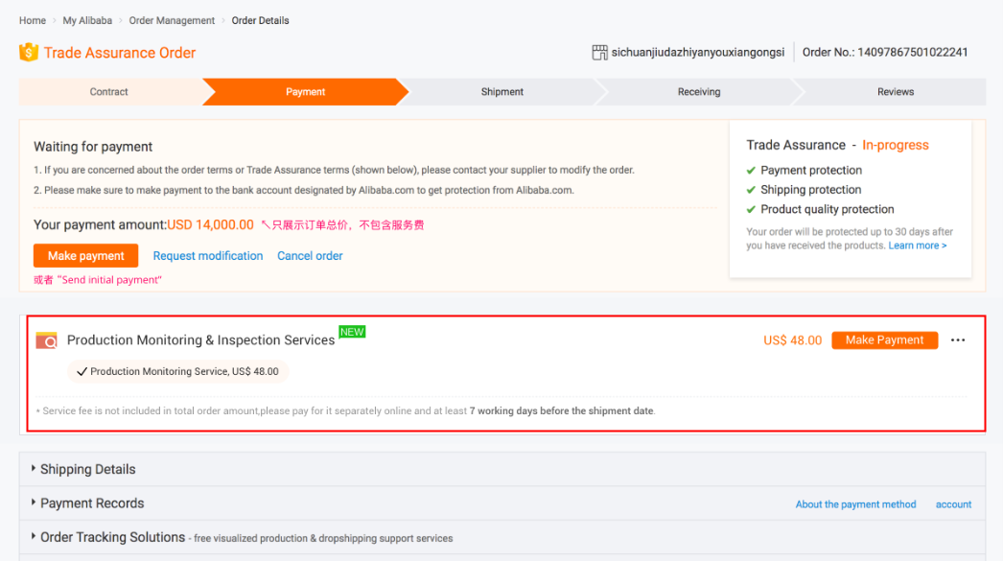Click the US$ 48.00 service price
Image resolution: width=1003 pixels, height=561 pixels.
[793, 340]
